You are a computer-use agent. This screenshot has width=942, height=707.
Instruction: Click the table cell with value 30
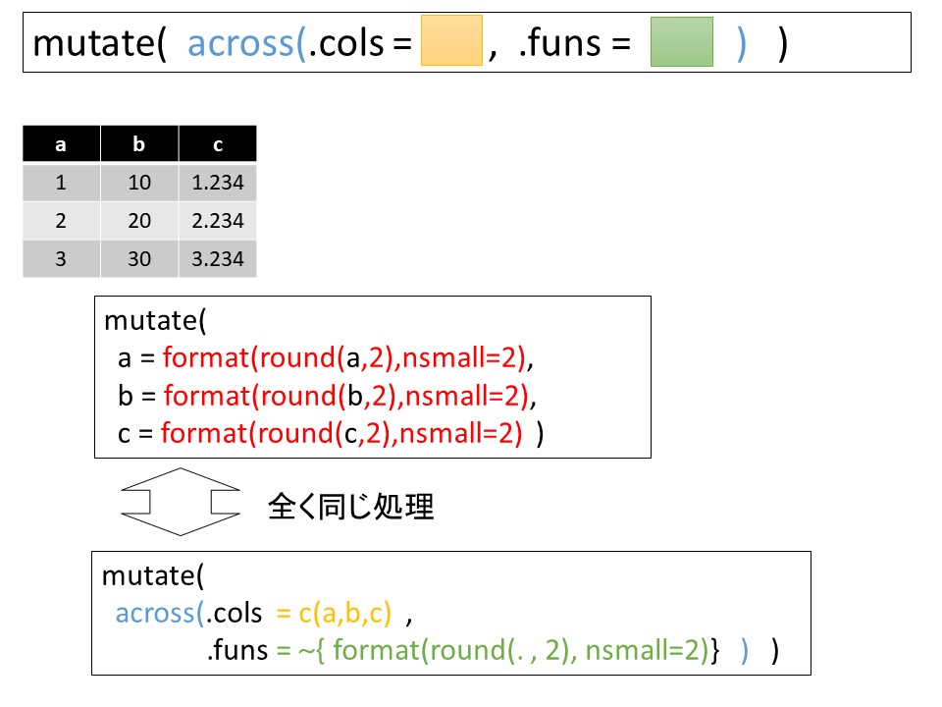point(139,259)
